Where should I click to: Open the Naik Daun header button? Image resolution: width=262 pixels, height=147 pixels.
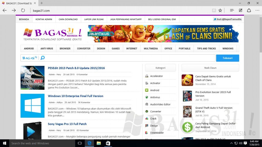coord(210,68)
